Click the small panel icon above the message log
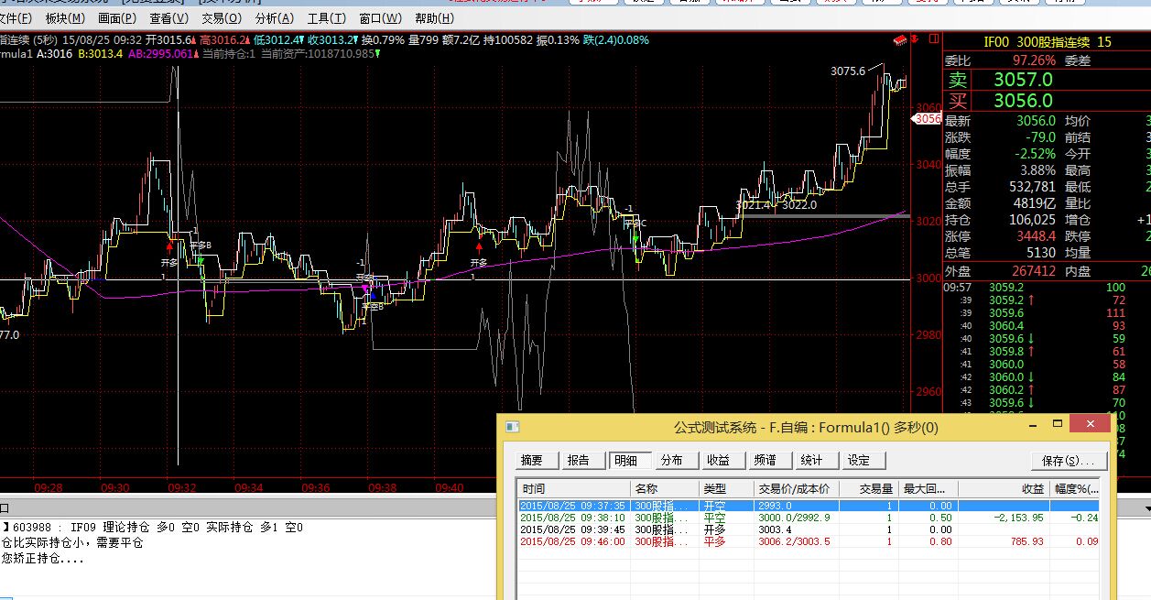Image resolution: width=1151 pixels, height=600 pixels. [4, 507]
